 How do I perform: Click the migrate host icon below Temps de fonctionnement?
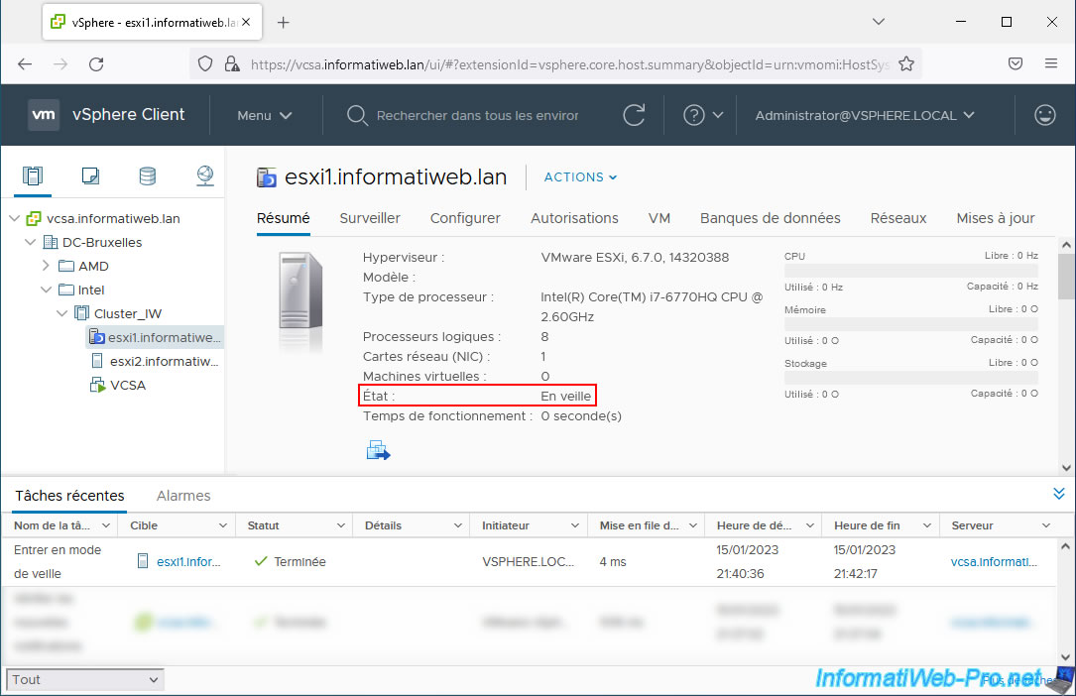pyautogui.click(x=378, y=450)
